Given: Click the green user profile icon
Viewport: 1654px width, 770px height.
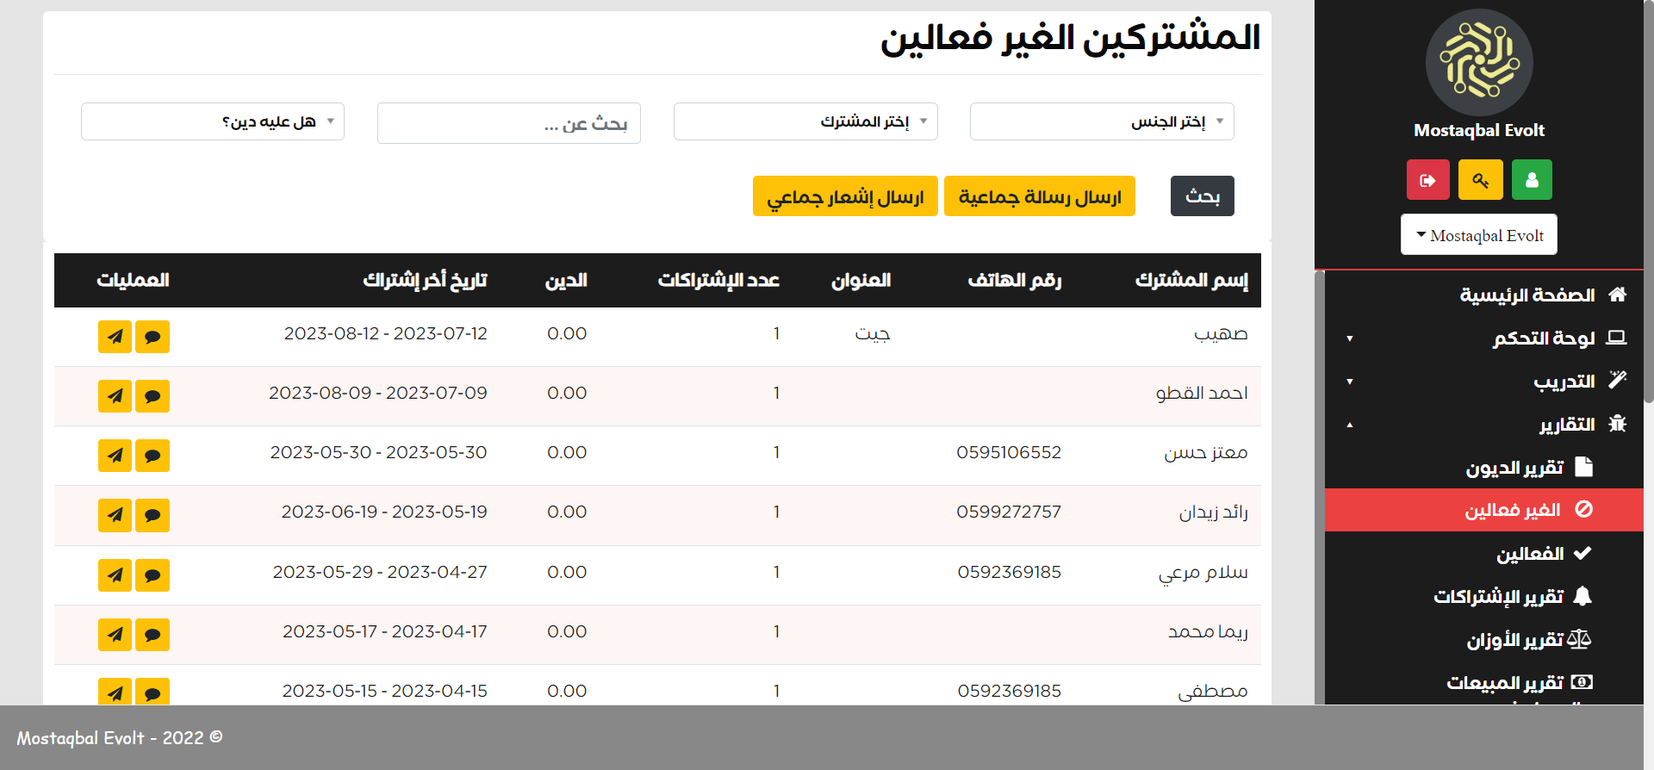Looking at the screenshot, I should click(x=1532, y=180).
